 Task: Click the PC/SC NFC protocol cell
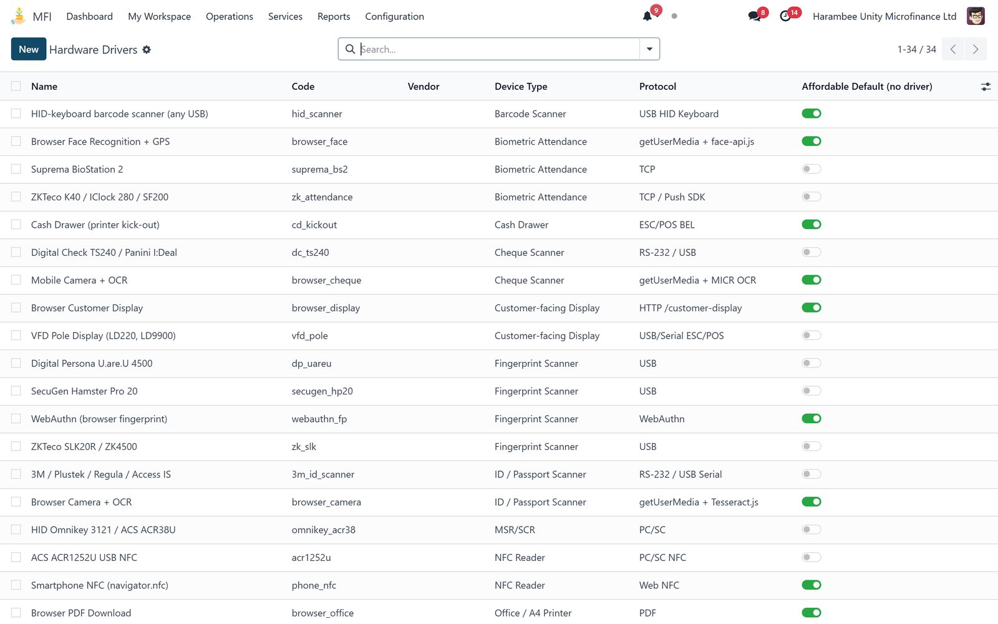tap(662, 558)
